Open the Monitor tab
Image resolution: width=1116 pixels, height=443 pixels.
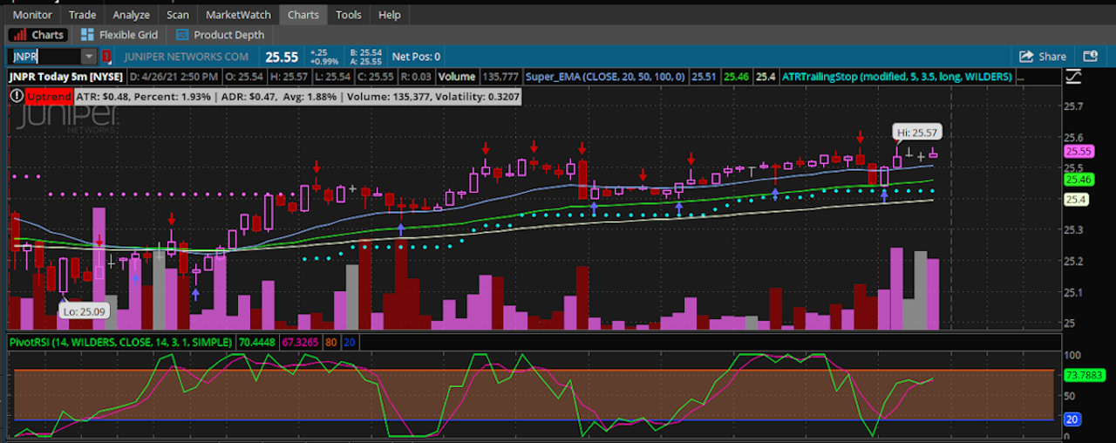[32, 15]
